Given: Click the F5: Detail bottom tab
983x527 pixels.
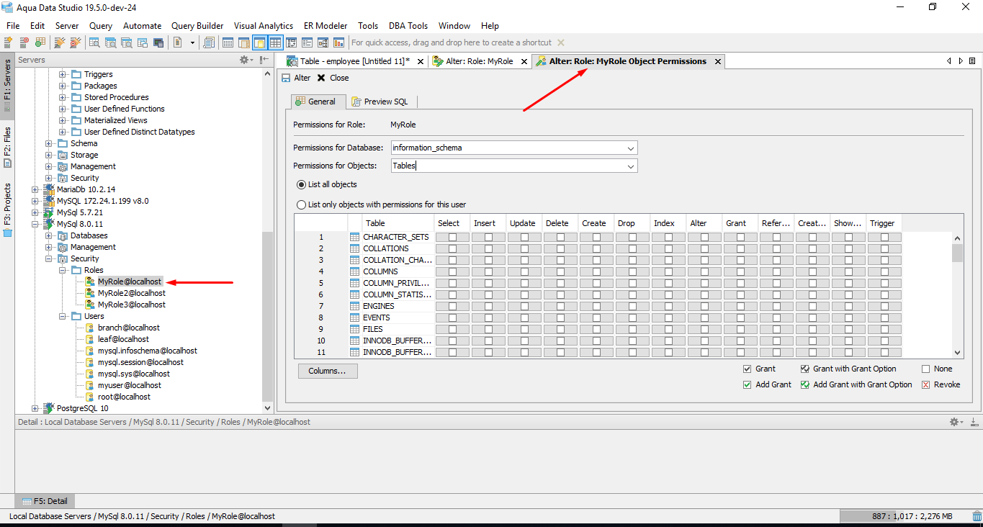Looking at the screenshot, I should tap(45, 501).
